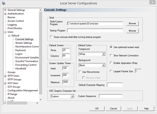Collapse the Default user node
157x114 pixels.
click(x=9, y=36)
